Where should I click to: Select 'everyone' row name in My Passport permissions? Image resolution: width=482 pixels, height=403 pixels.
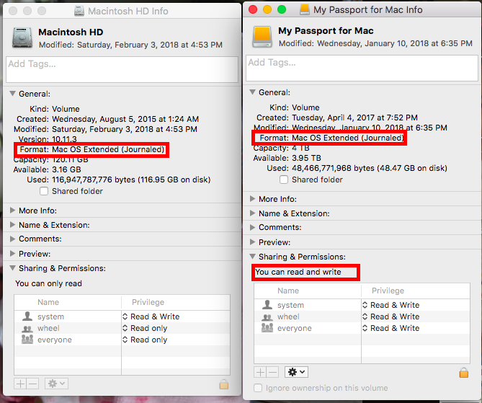295,328
